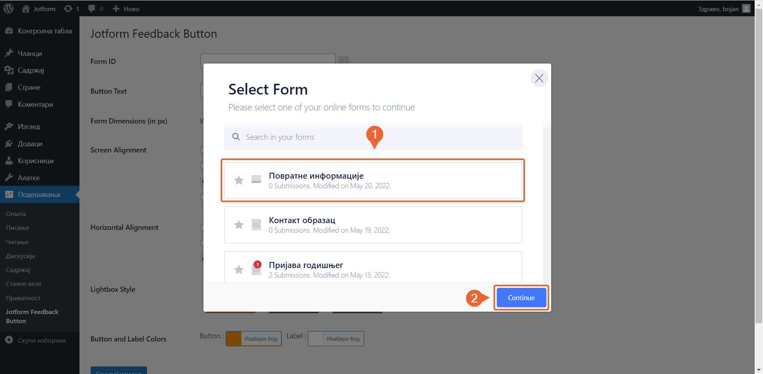Star the Повратне информације form
The image size is (763, 374).
coord(239,180)
